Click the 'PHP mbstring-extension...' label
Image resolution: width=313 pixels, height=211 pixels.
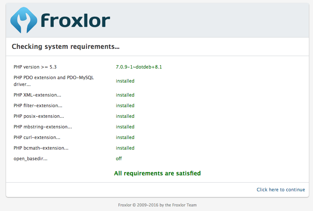(x=42, y=127)
